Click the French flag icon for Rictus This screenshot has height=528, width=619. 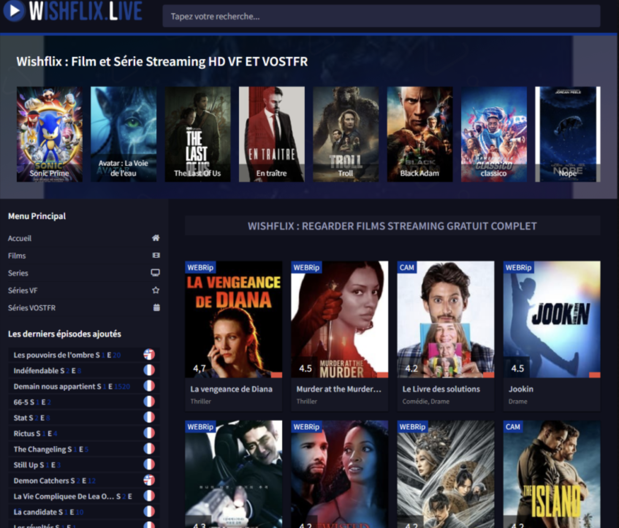pyautogui.click(x=149, y=433)
